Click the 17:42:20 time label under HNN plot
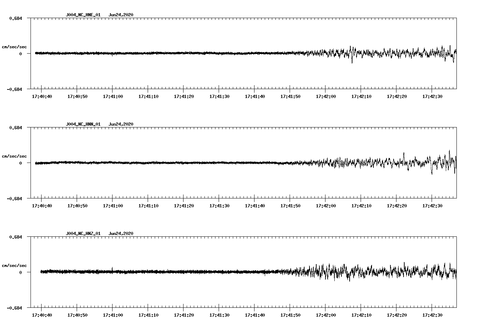The image size is (482, 328). pos(397,206)
